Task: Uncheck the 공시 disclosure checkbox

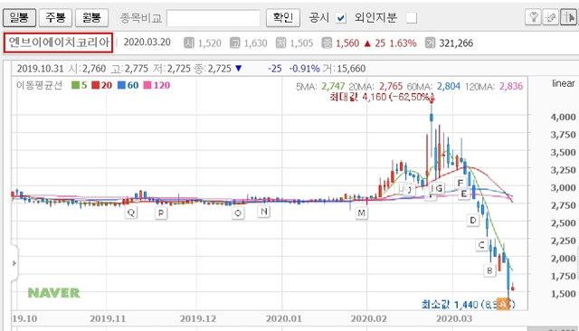Action: [x=341, y=18]
